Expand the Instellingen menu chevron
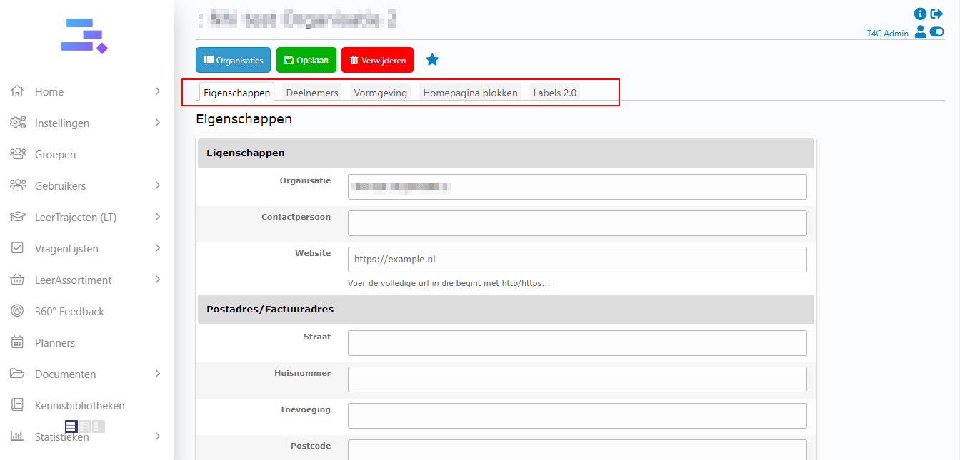 (158, 123)
